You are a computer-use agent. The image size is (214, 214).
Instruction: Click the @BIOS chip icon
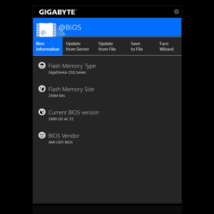click(46, 29)
